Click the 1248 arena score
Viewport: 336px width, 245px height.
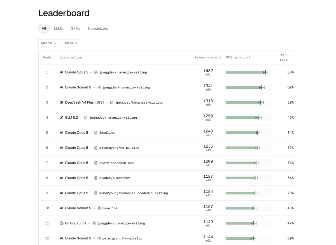coord(208,131)
